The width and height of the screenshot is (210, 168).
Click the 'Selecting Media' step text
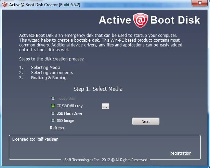45,68
